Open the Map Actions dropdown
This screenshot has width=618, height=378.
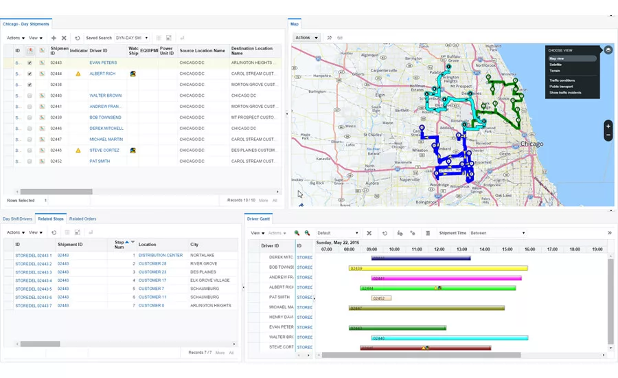pyautogui.click(x=307, y=38)
